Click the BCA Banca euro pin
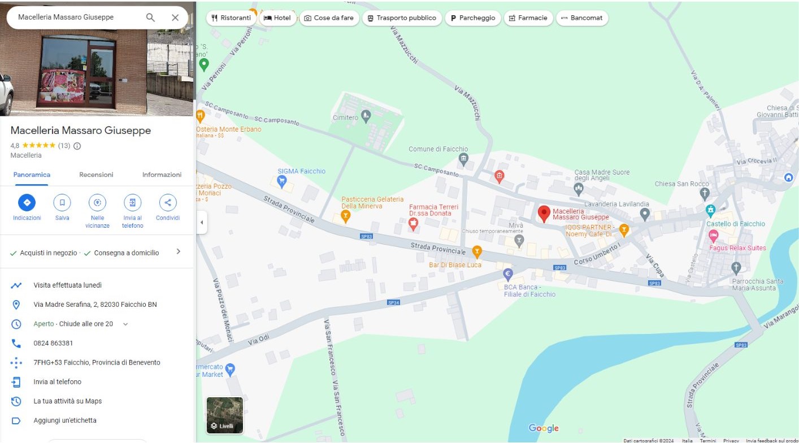Screen dimensions: 799x443 (x=508, y=275)
